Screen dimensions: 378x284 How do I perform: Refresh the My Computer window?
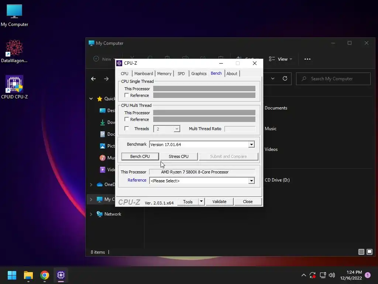pyautogui.click(x=285, y=78)
